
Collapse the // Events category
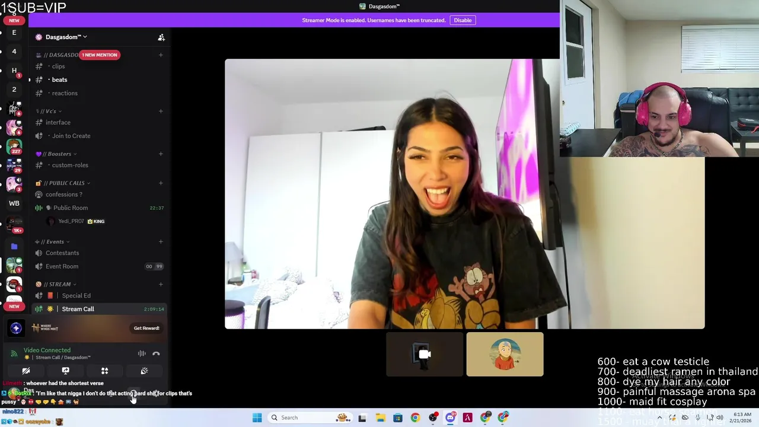53,241
